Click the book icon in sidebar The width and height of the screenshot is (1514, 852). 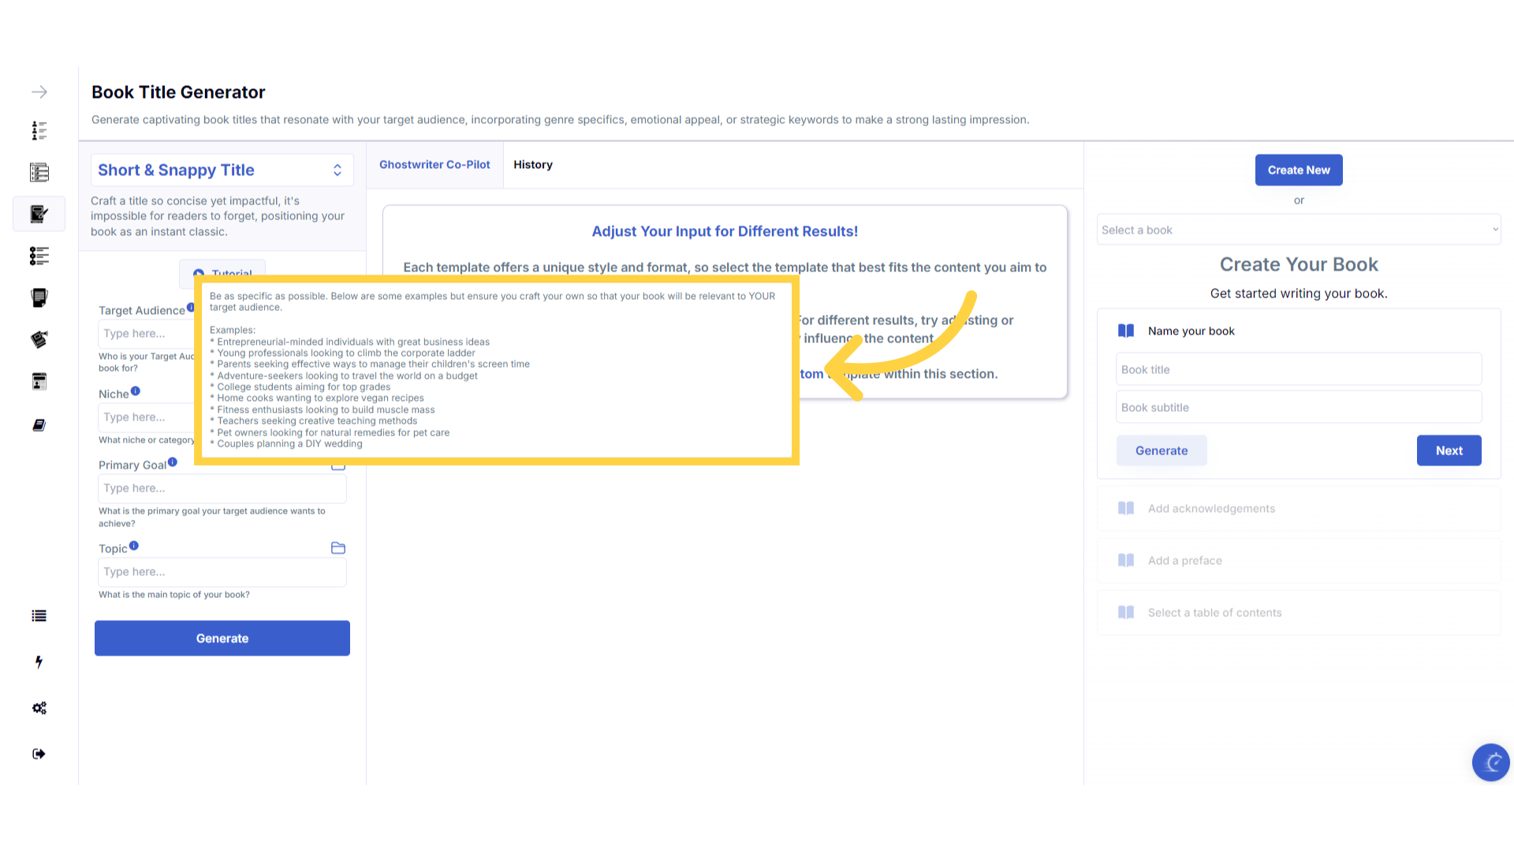tap(39, 425)
